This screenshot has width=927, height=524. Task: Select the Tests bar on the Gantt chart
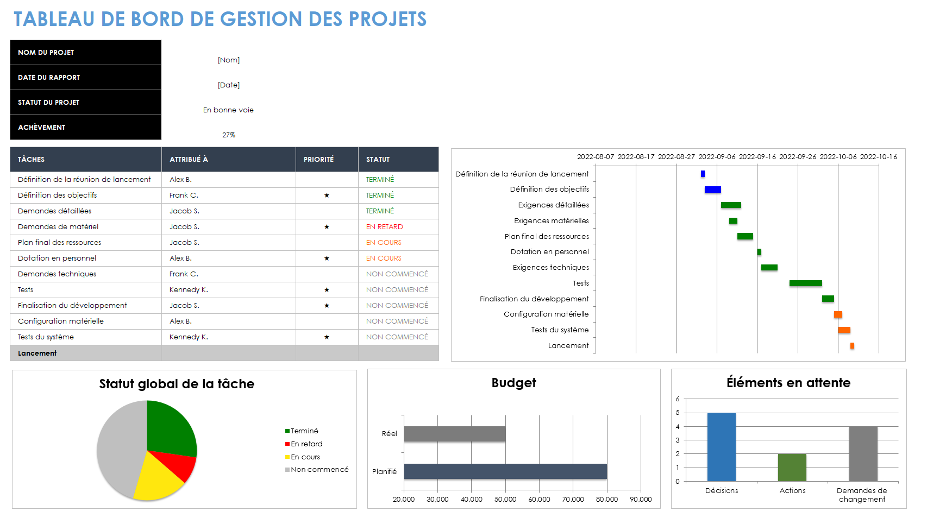coord(806,283)
